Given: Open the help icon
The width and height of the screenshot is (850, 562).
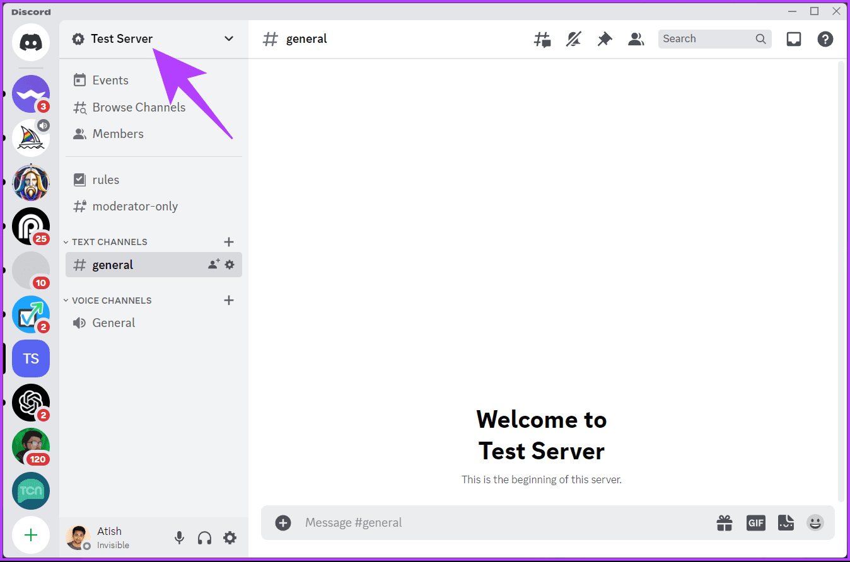Looking at the screenshot, I should click(825, 38).
